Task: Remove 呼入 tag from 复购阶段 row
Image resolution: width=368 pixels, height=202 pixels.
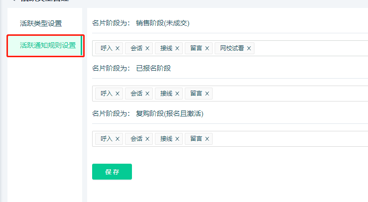Action: 118,139
